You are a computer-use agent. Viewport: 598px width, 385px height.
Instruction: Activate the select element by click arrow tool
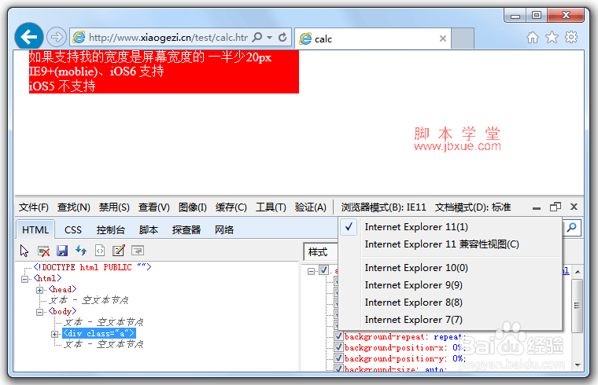tap(24, 251)
